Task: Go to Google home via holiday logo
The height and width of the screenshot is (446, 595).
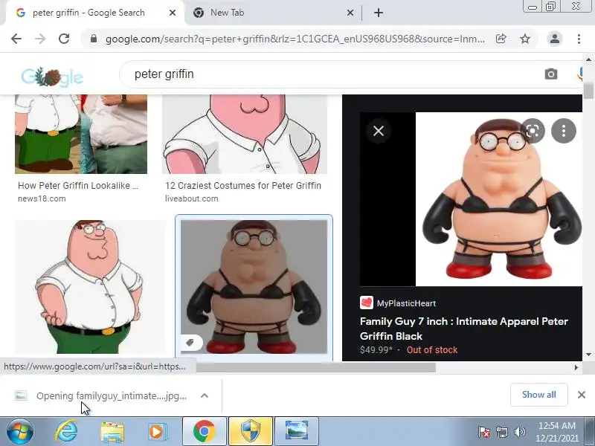Action: [52, 77]
